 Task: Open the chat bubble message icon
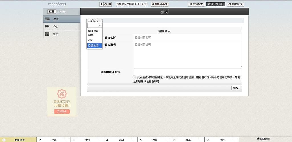click(x=109, y=4)
